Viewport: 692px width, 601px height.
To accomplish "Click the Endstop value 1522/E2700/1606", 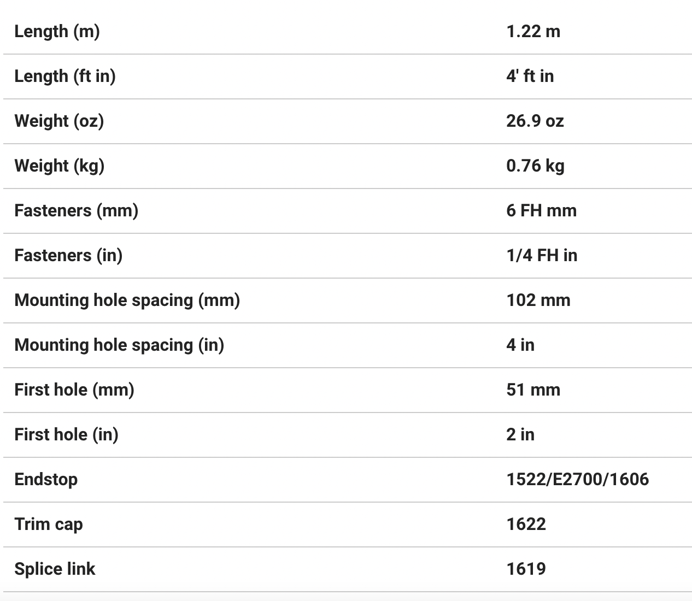I will point(577,480).
